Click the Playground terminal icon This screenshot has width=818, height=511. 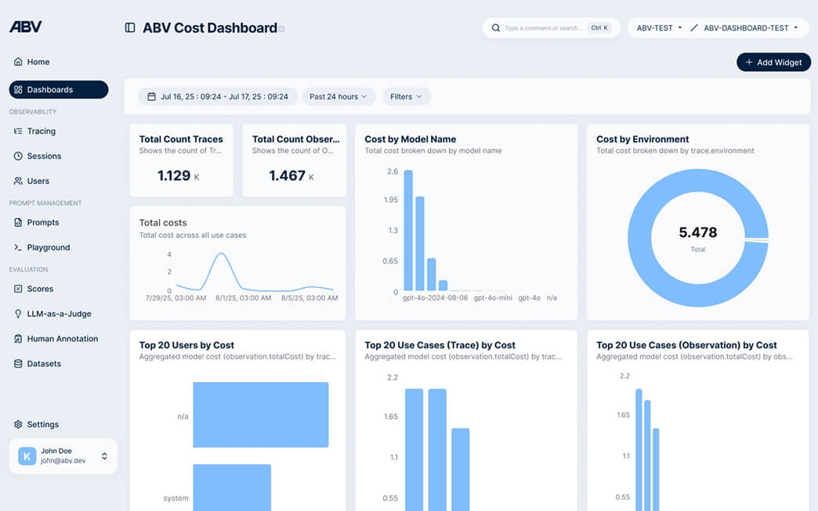coord(18,247)
